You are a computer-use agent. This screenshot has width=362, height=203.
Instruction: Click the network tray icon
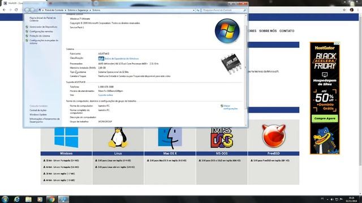[x=337, y=199]
